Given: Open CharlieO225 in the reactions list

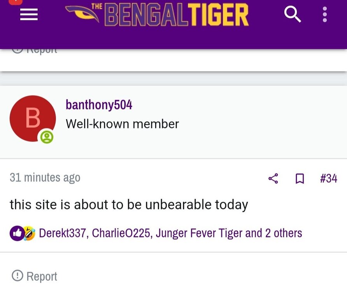Looking at the screenshot, I should coord(122,233).
